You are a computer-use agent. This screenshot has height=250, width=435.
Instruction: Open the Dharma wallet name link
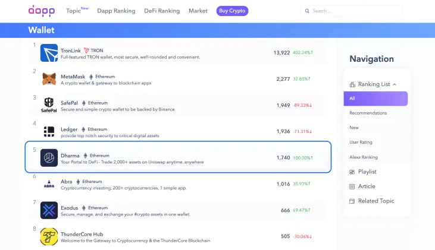[x=70, y=156]
